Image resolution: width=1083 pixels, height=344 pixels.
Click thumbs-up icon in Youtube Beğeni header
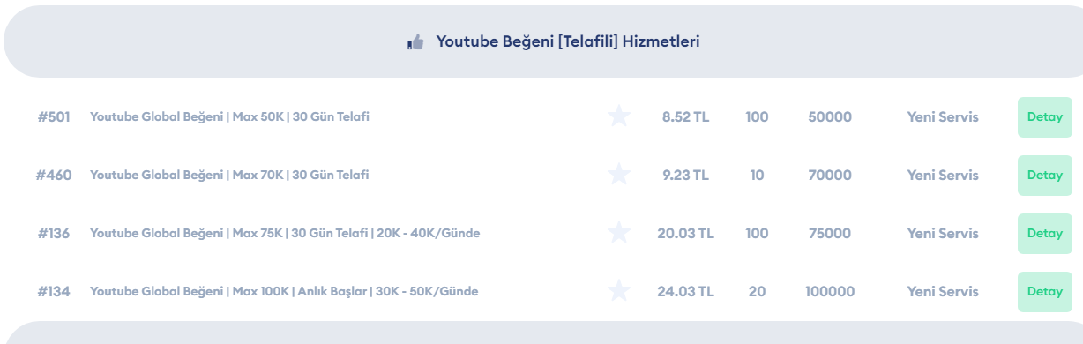tap(415, 43)
